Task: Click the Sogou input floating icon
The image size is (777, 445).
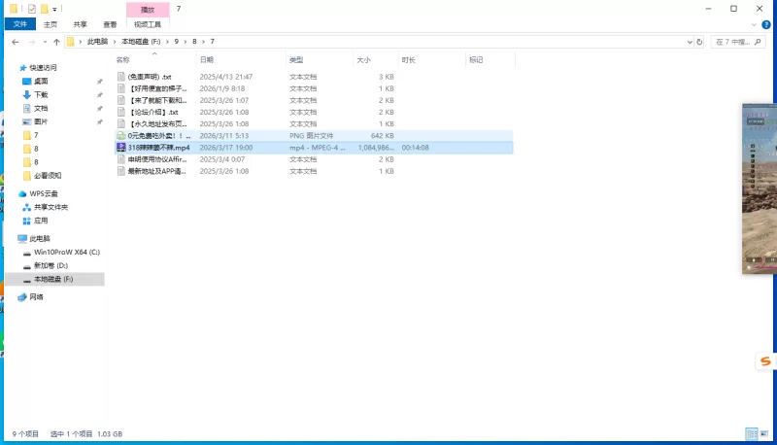Action: click(765, 361)
